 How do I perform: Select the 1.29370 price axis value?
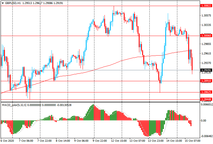coord(206,63)
